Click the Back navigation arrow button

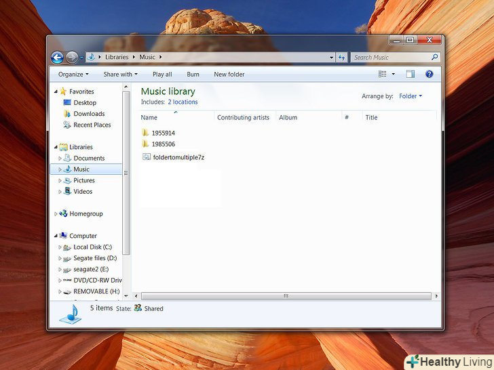pos(57,58)
